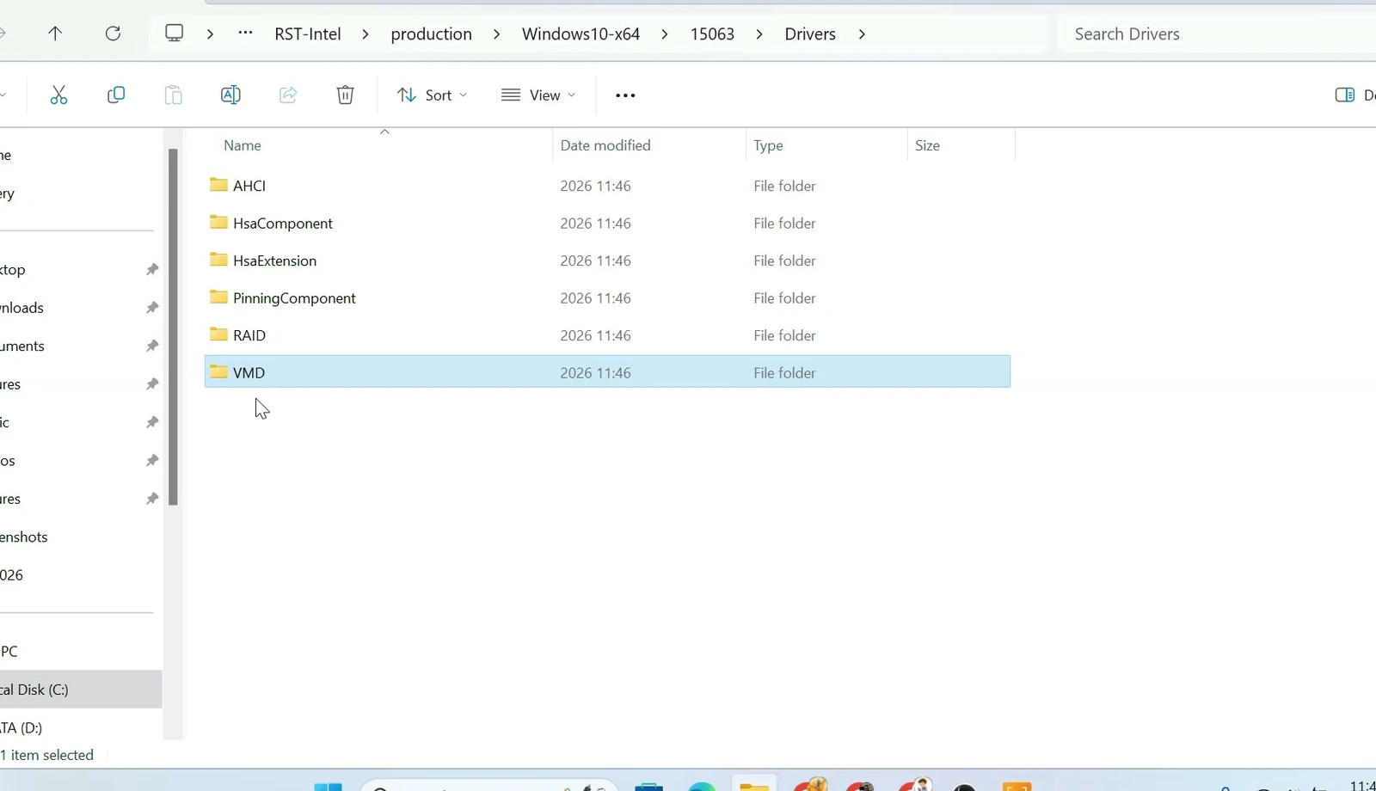
Task: Open the 15063 breadcrumb folder
Action: [x=712, y=34]
